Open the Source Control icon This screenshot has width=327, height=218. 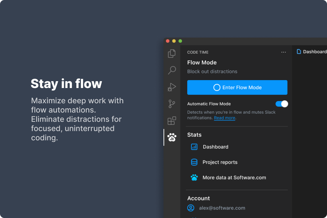[172, 104]
